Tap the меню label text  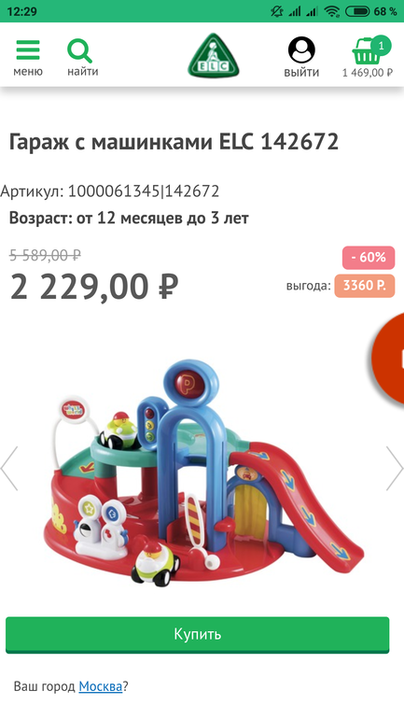point(28,72)
